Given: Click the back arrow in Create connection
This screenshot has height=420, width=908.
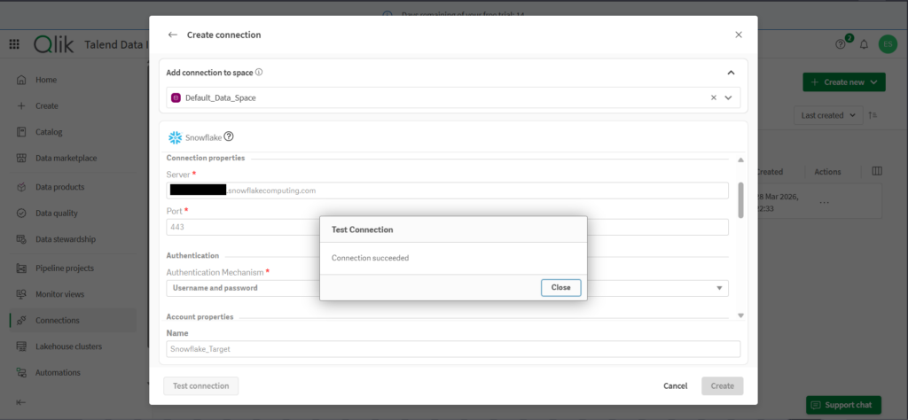Looking at the screenshot, I should [x=172, y=35].
